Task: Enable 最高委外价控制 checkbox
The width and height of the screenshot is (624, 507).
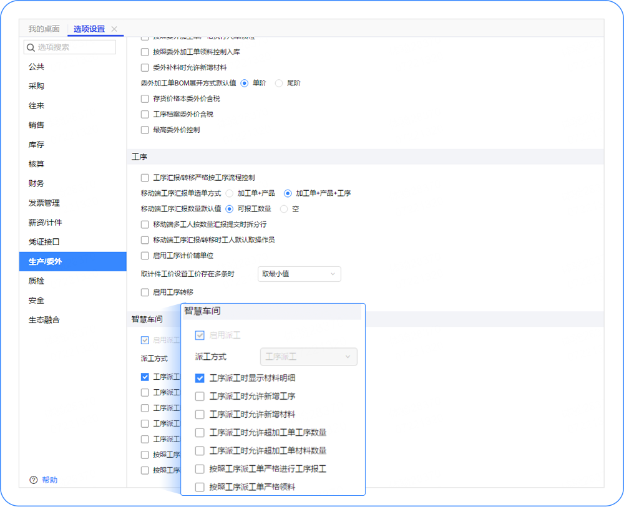Action: [x=145, y=130]
